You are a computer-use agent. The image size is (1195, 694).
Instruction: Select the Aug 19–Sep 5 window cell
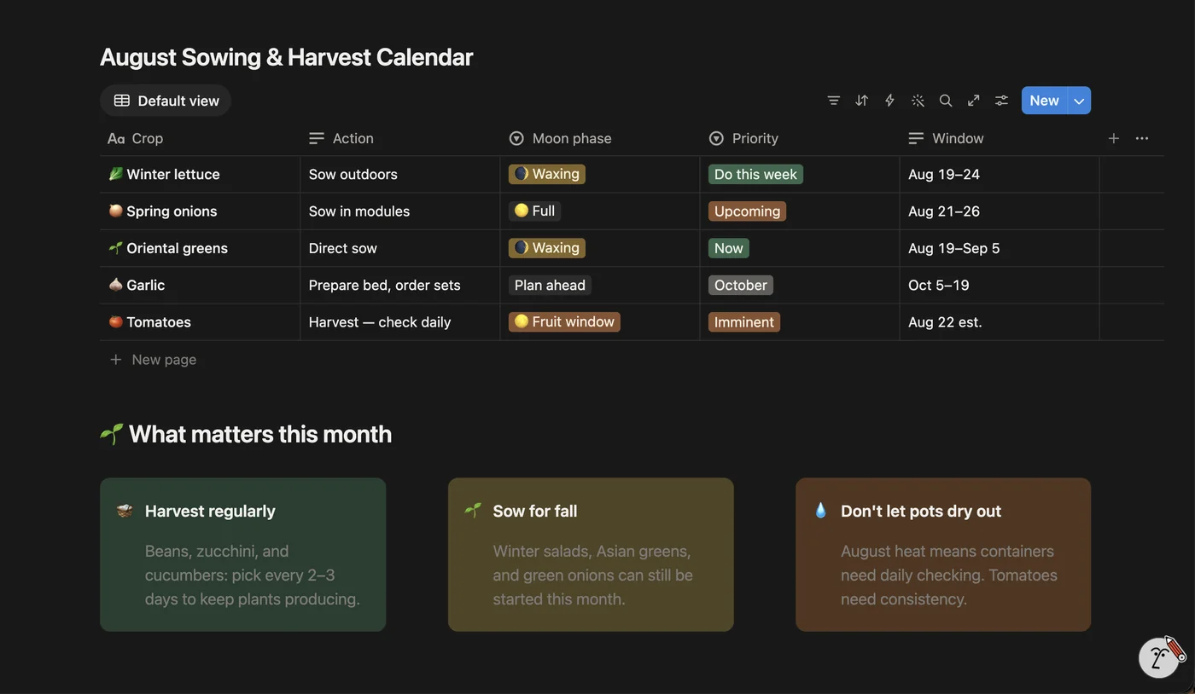tap(999, 248)
